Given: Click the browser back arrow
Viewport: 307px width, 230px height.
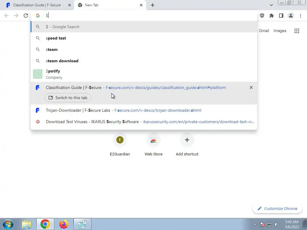Looking at the screenshot, I should [x=7, y=16].
